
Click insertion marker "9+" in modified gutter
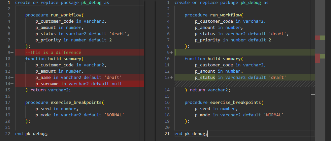[170, 53]
